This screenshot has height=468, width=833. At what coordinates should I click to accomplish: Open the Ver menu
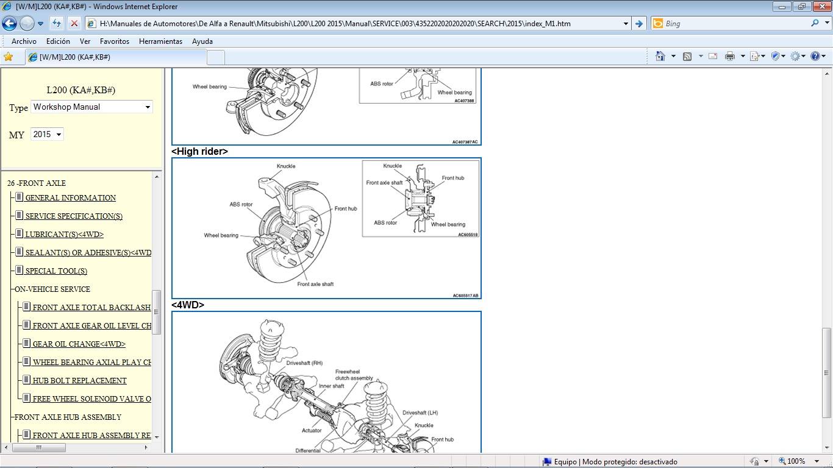[85, 41]
